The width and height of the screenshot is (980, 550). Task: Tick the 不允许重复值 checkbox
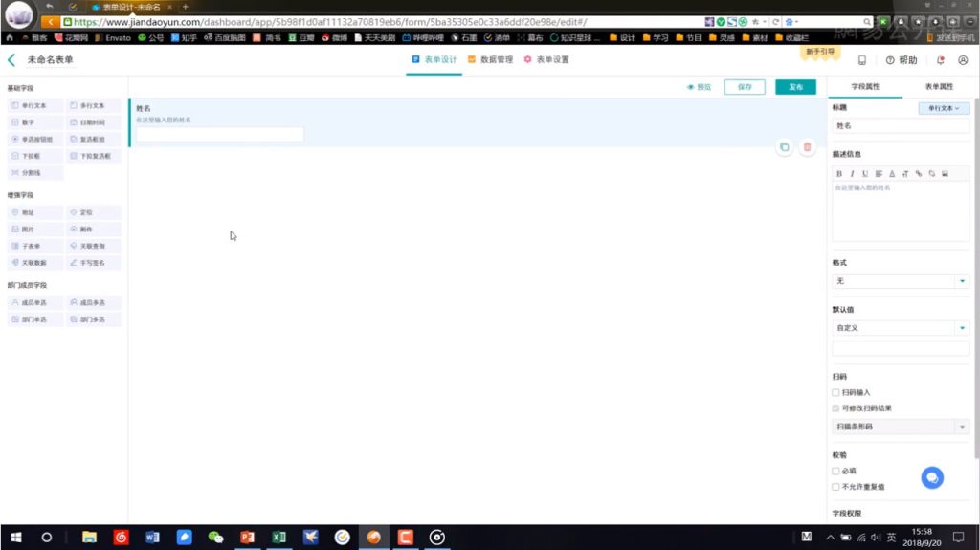pyautogui.click(x=835, y=486)
